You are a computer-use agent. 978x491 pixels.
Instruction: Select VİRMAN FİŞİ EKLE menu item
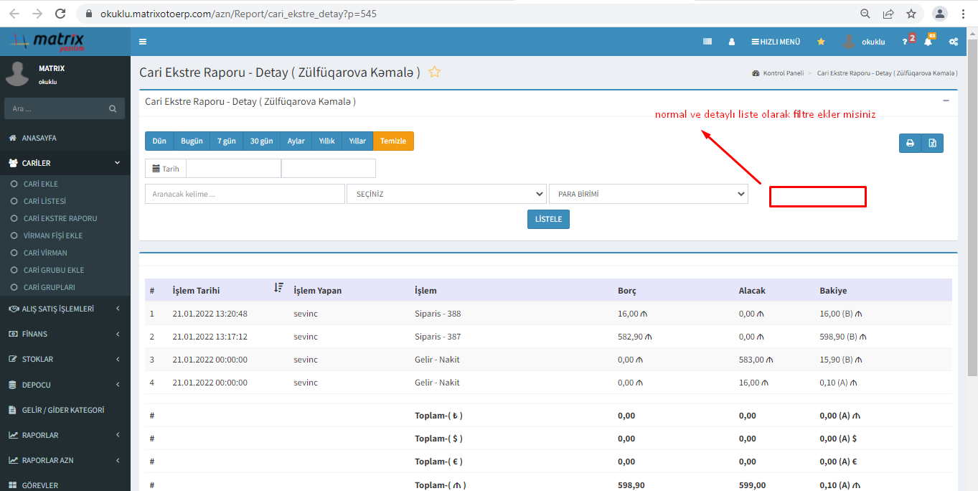click(53, 235)
